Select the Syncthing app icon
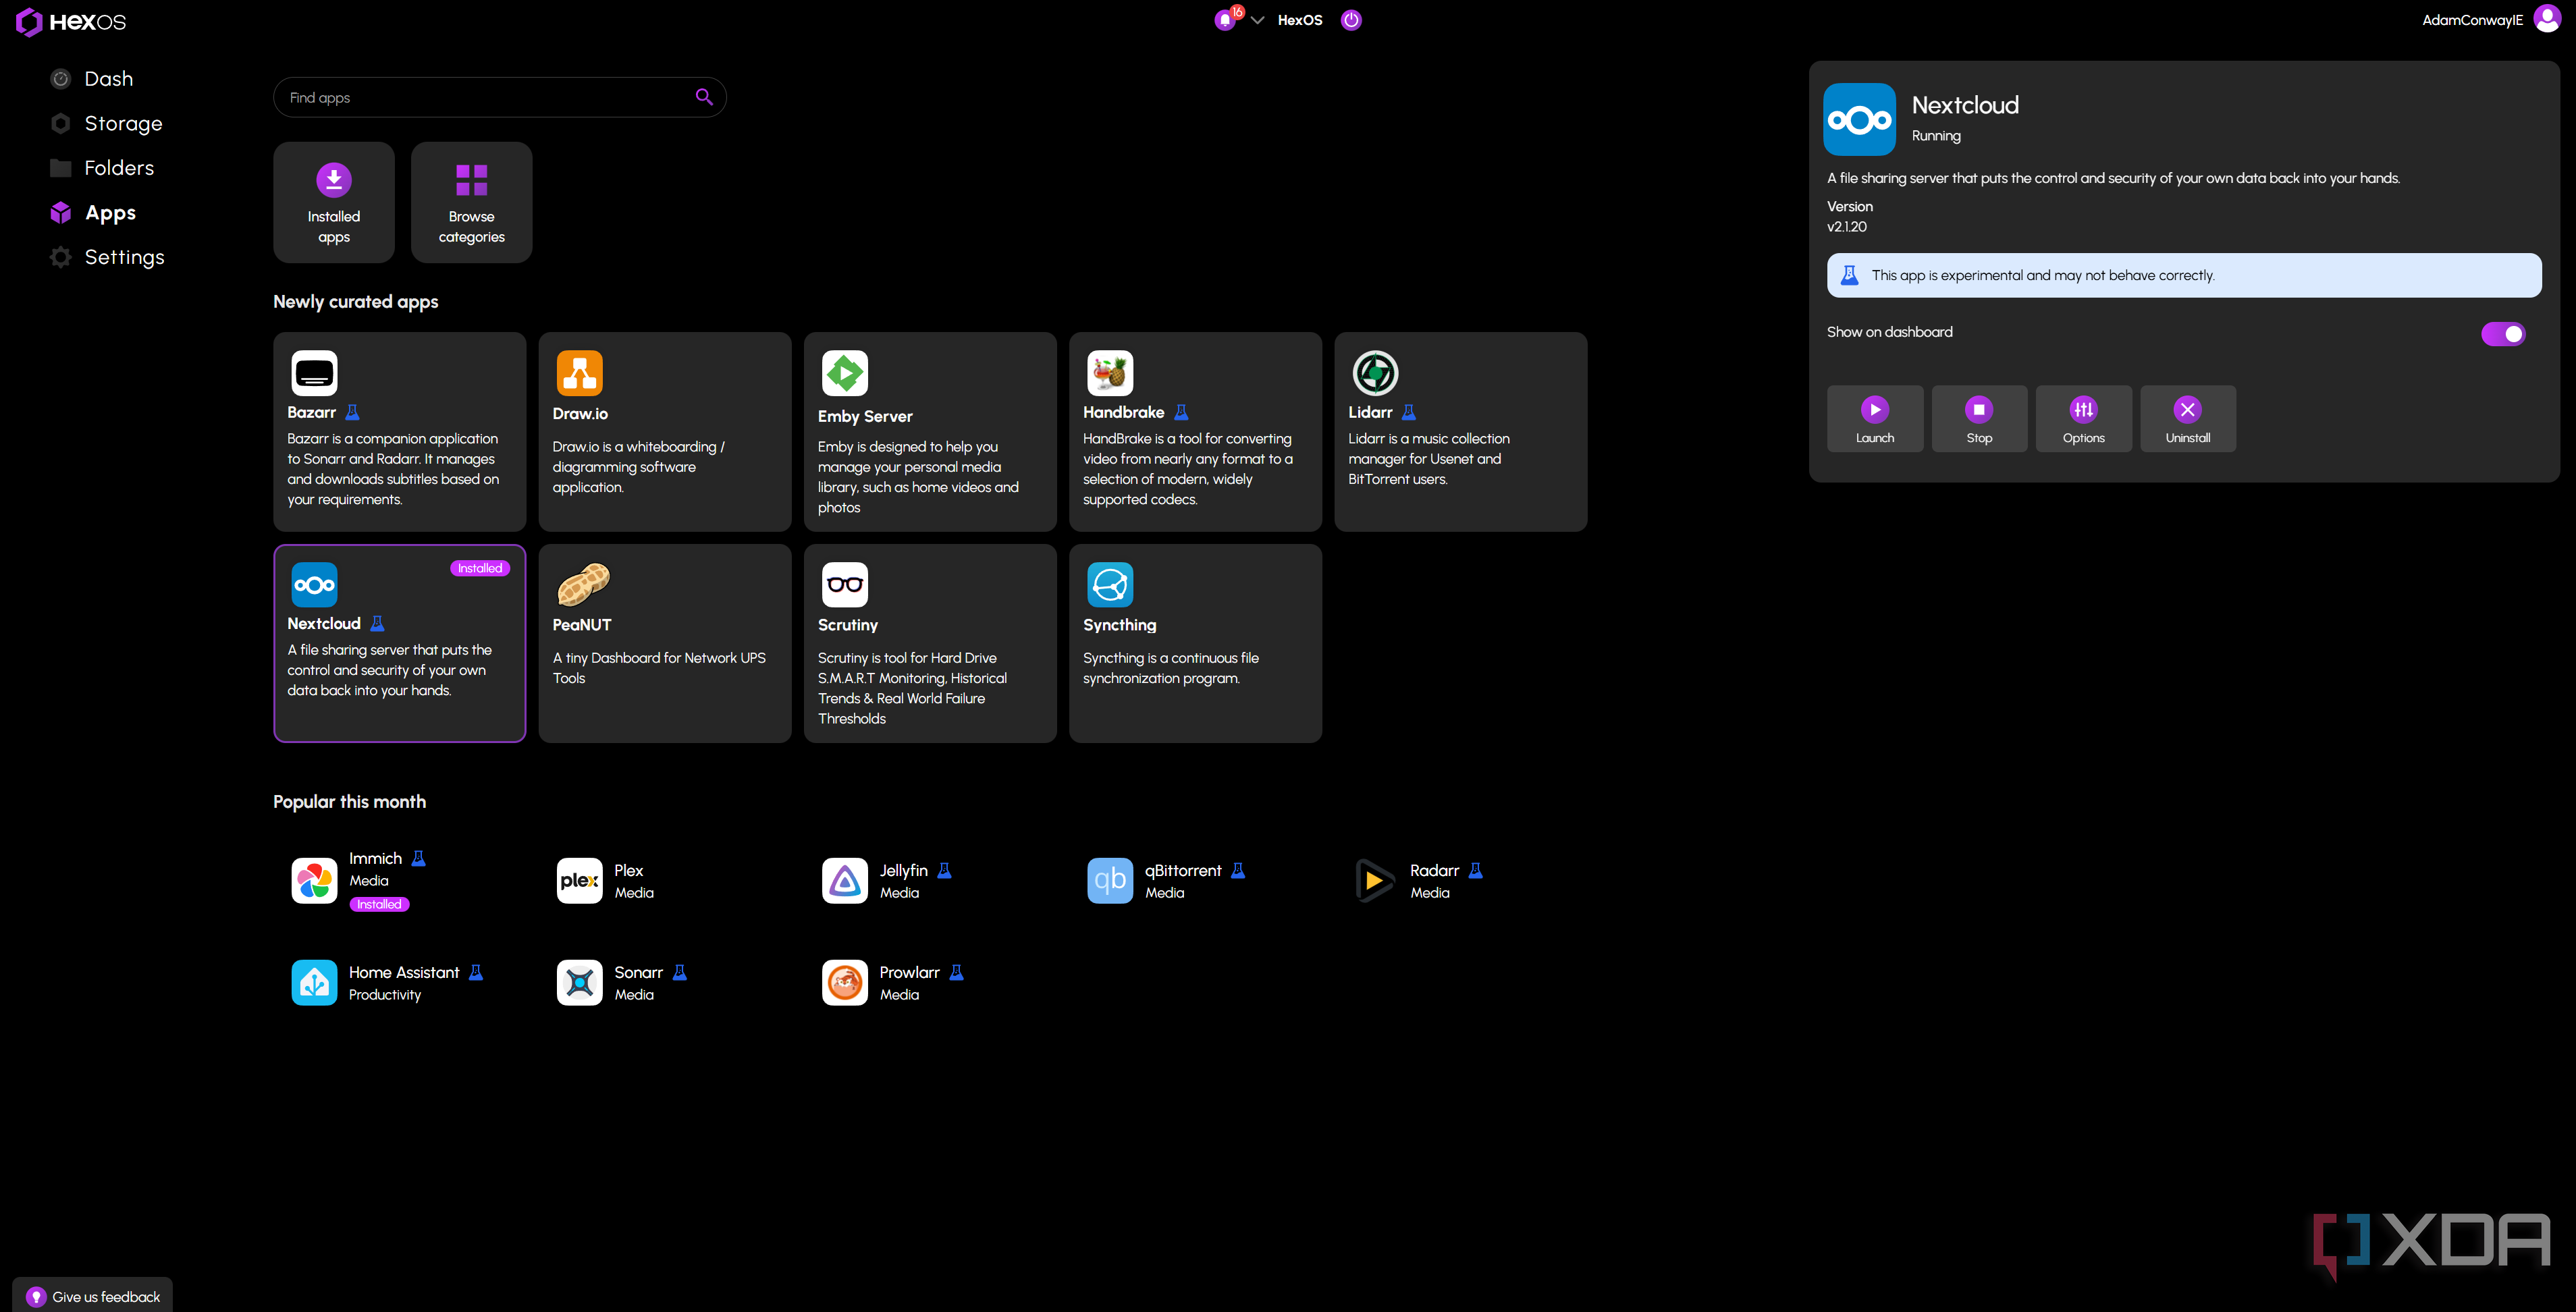The width and height of the screenshot is (2576, 1312). click(1110, 584)
